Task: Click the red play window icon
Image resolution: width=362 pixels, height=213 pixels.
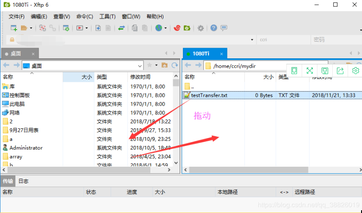Action: (80, 28)
